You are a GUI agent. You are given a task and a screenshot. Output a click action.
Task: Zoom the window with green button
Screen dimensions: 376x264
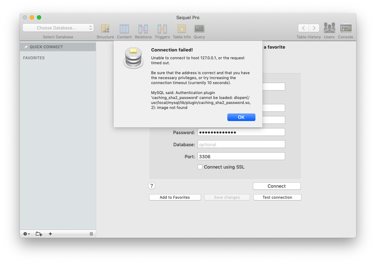[39, 17]
